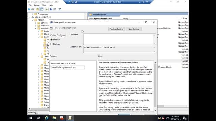This screenshot has width=216, height=121.
Task: Expand the Software Settings node arrow
Action: click(x=36, y=23)
